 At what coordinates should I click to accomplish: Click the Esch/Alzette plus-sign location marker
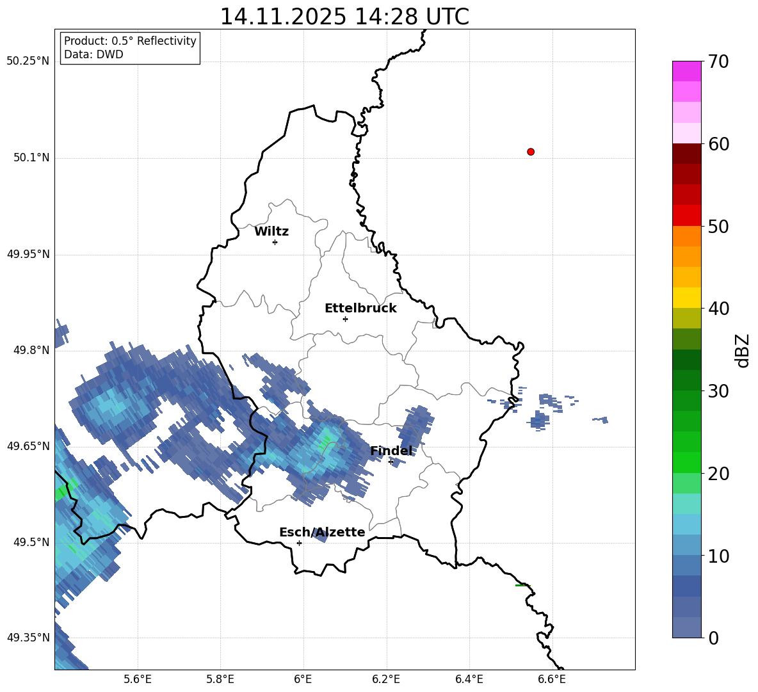point(299,543)
